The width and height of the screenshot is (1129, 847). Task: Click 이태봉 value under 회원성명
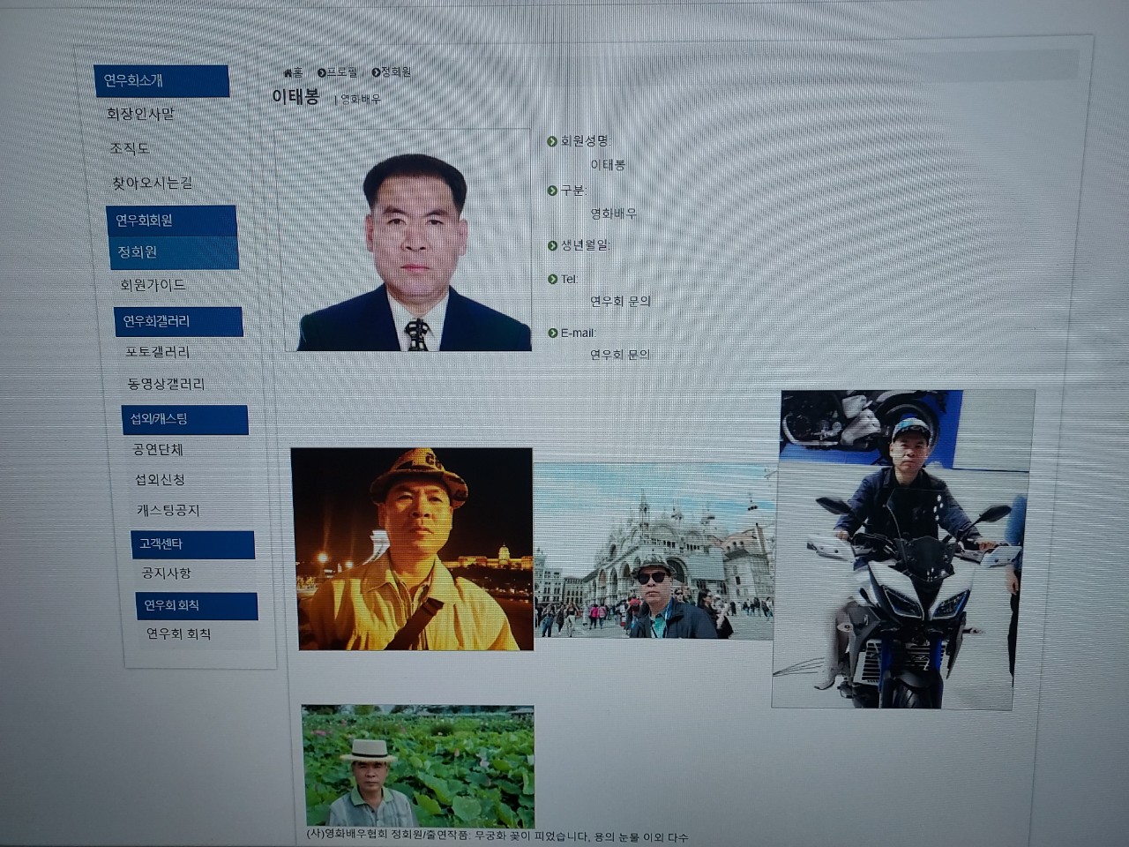(608, 165)
